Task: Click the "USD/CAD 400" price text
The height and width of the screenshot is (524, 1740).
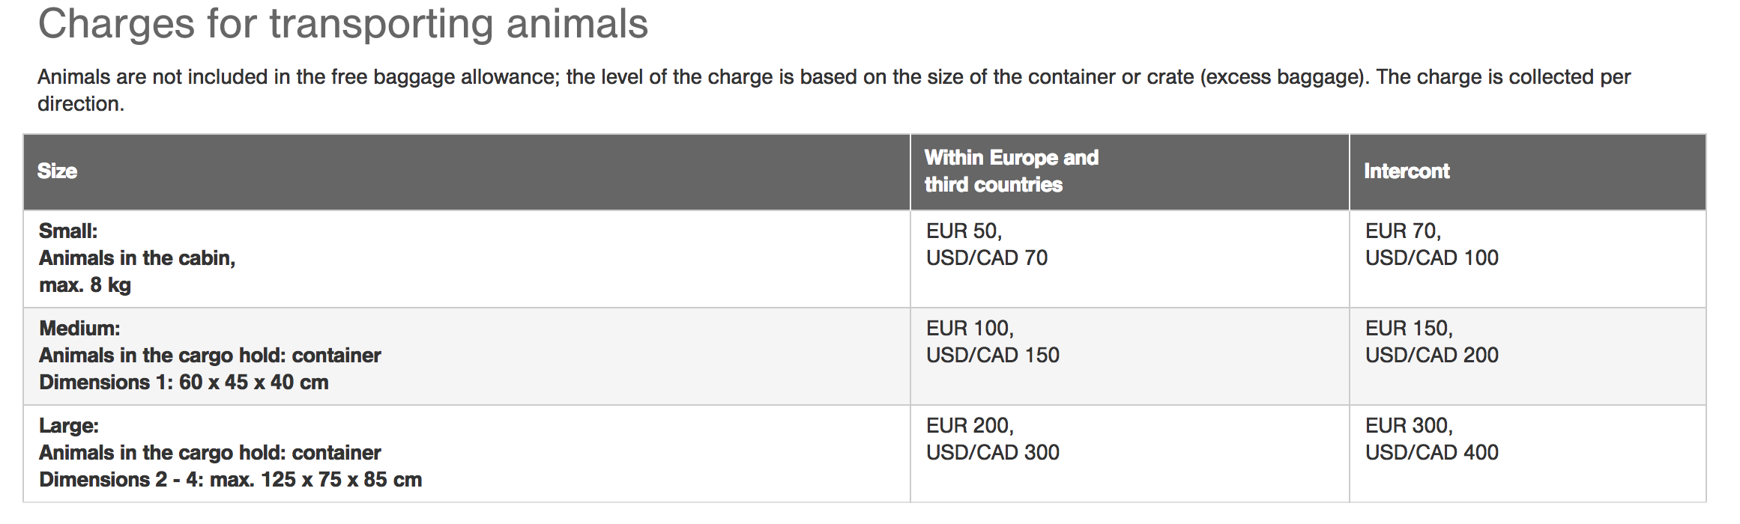Action: tap(1431, 453)
